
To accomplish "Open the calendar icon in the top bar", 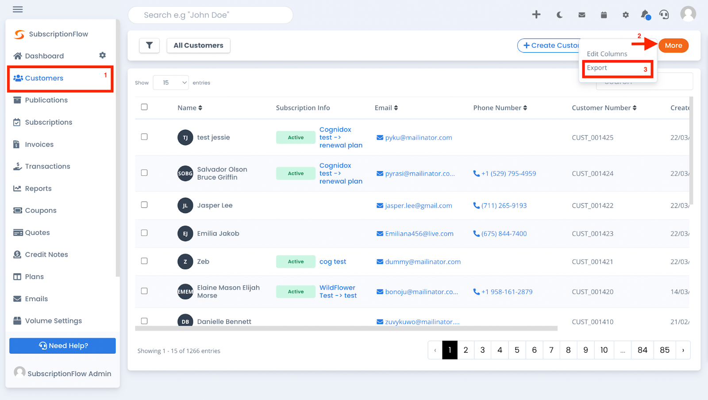I will coord(603,15).
